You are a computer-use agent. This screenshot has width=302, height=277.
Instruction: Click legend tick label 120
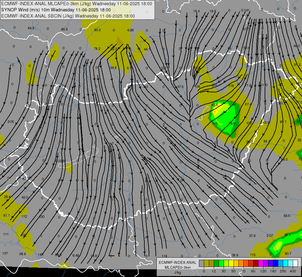(263, 271)
